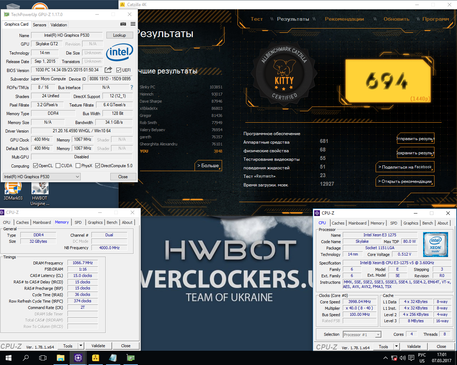Click the DRAM Frequency value field
The height and width of the screenshot is (365, 457).
(82, 263)
